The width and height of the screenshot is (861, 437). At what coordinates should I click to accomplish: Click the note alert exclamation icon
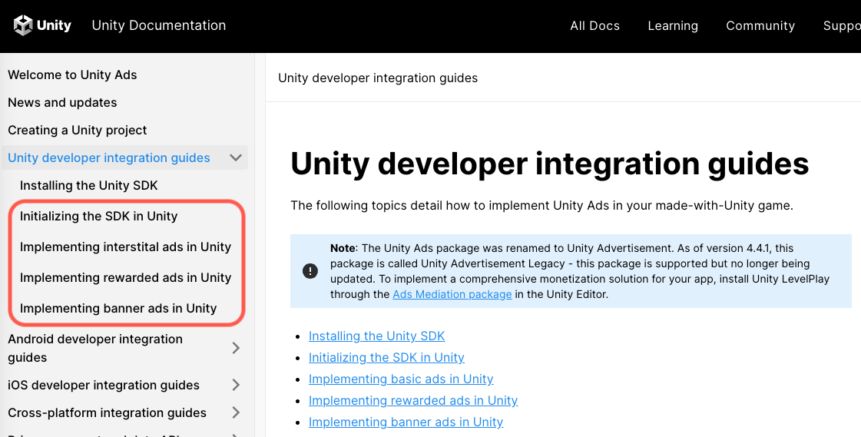[x=310, y=271]
